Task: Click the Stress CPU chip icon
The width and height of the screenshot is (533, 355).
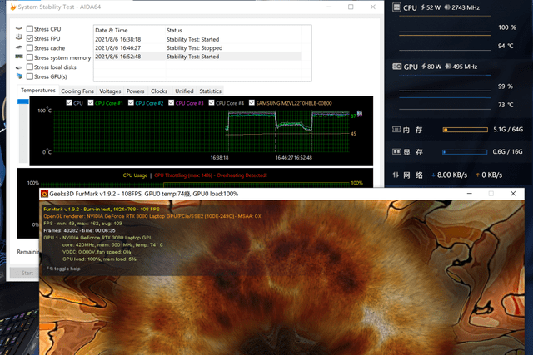Action: [19, 28]
